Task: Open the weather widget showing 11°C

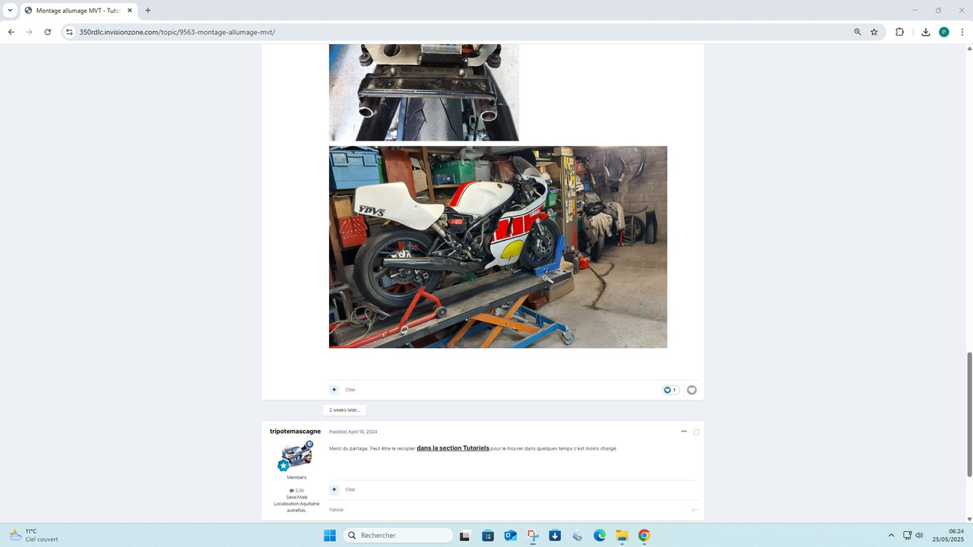Action: click(34, 536)
